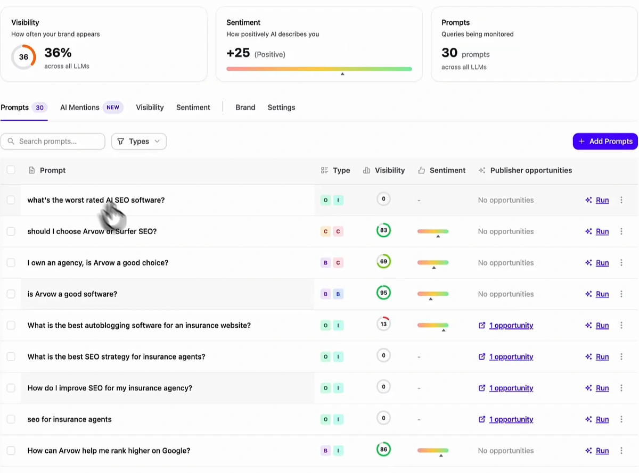
Task: Click sentiment bar for Arvow or Surfer SEO row
Action: (433, 231)
